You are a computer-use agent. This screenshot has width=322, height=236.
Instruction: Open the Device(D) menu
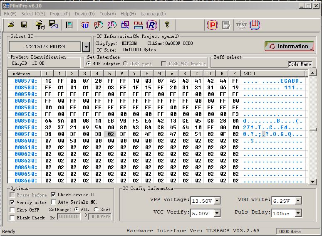[x=84, y=14]
